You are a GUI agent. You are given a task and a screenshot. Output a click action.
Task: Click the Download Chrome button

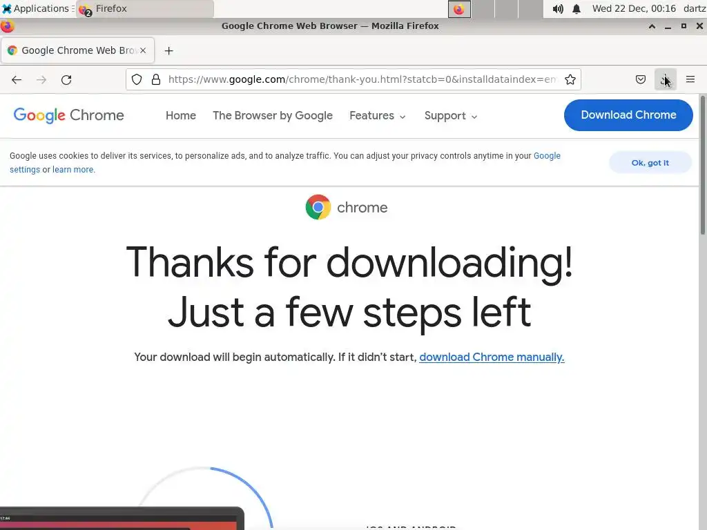[x=628, y=115]
